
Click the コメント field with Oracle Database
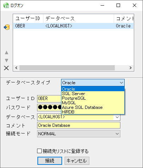79,125
